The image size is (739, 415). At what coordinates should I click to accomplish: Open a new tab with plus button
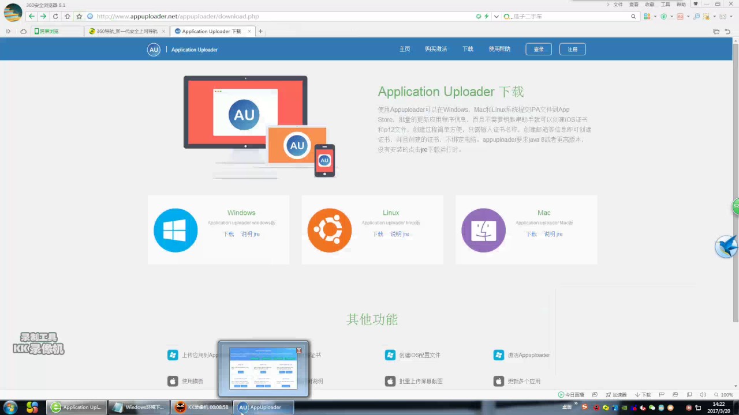tap(260, 31)
